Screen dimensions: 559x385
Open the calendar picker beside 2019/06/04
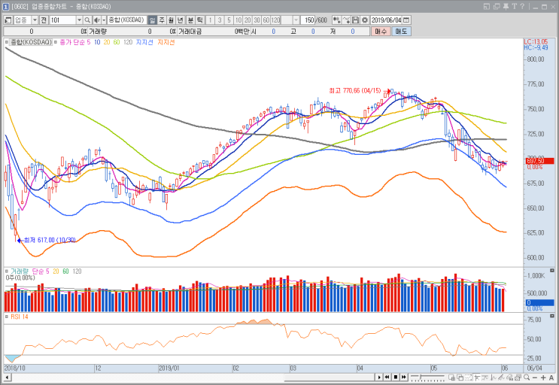click(406, 20)
